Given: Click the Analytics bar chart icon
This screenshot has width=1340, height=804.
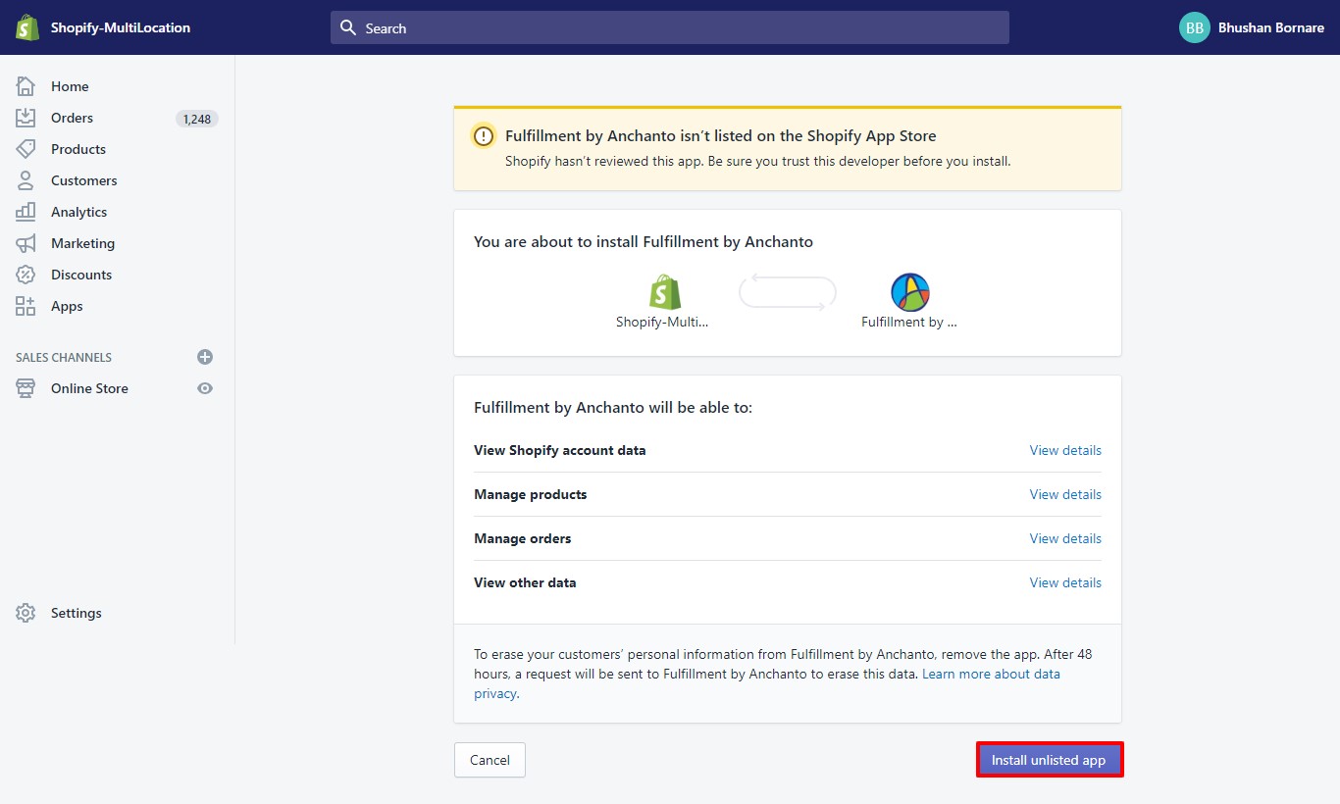Looking at the screenshot, I should [26, 212].
